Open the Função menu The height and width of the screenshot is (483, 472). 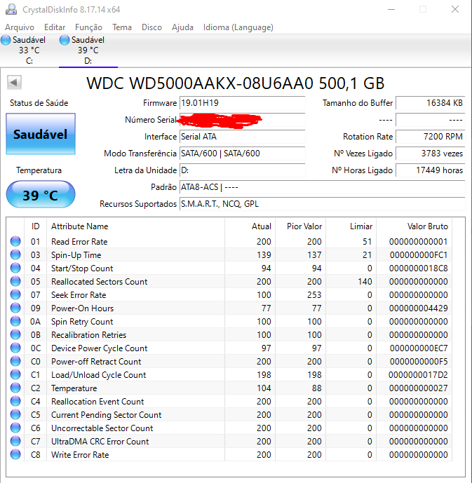[x=88, y=27]
